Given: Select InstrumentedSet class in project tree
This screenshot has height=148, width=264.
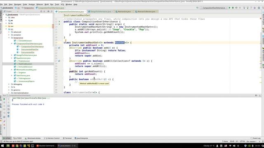Looking at the screenshot, I should point(28,52).
